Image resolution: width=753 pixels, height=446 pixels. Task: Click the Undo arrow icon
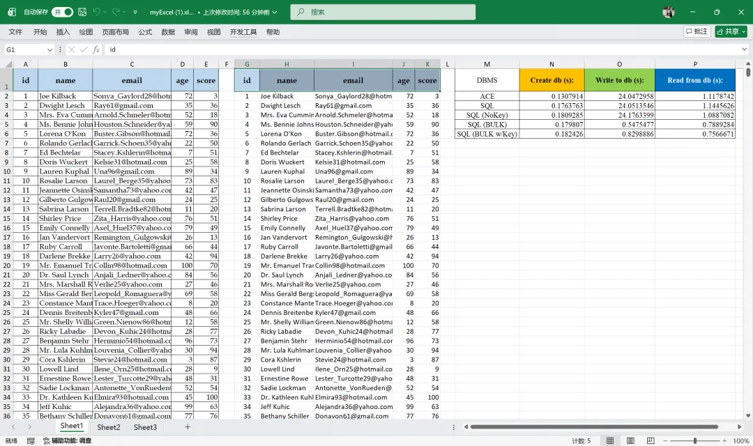pyautogui.click(x=96, y=12)
